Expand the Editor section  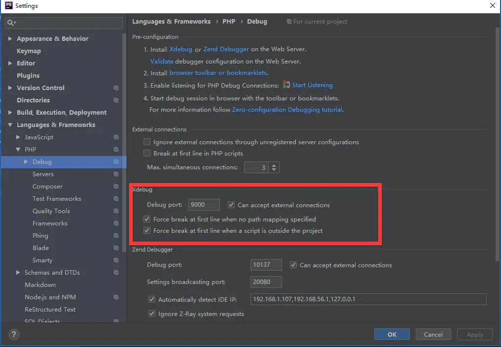click(10, 63)
